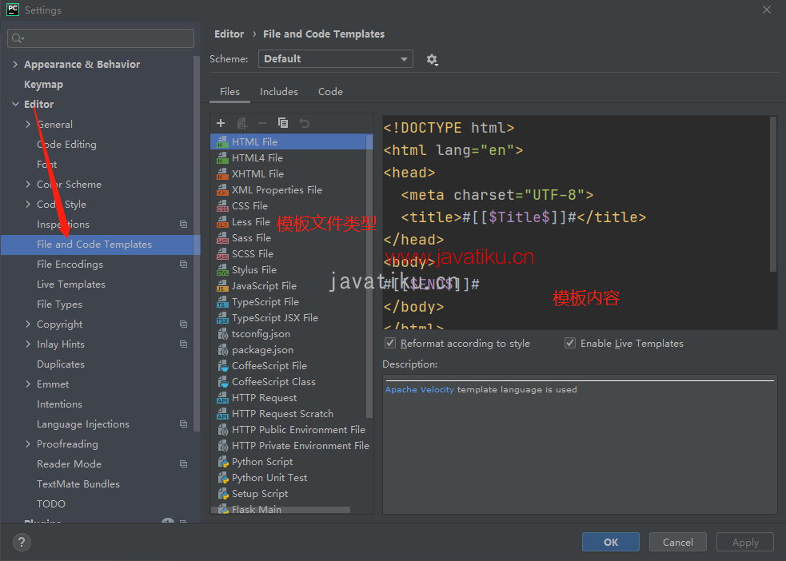This screenshot has height=561, width=786.
Task: Open Reader Mode settings
Action: pos(70,464)
